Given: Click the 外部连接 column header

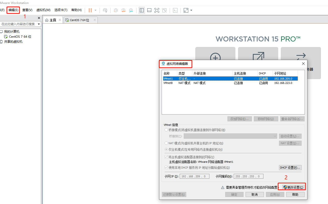Looking at the screenshot, I should click(x=212, y=73).
